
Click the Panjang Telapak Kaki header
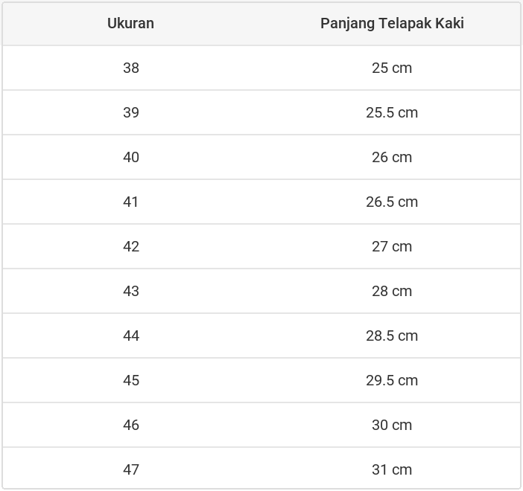pos(392,23)
